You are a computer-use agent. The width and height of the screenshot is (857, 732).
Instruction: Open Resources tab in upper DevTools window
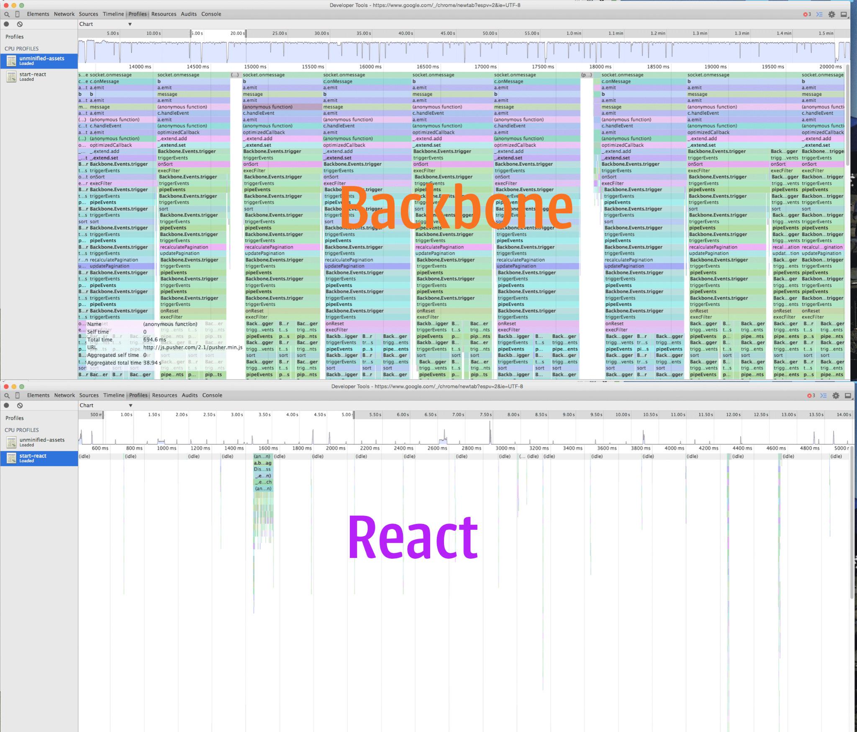[x=164, y=14]
